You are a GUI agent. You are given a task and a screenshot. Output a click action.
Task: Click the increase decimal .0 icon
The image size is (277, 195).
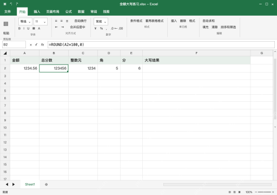pos(113,28)
